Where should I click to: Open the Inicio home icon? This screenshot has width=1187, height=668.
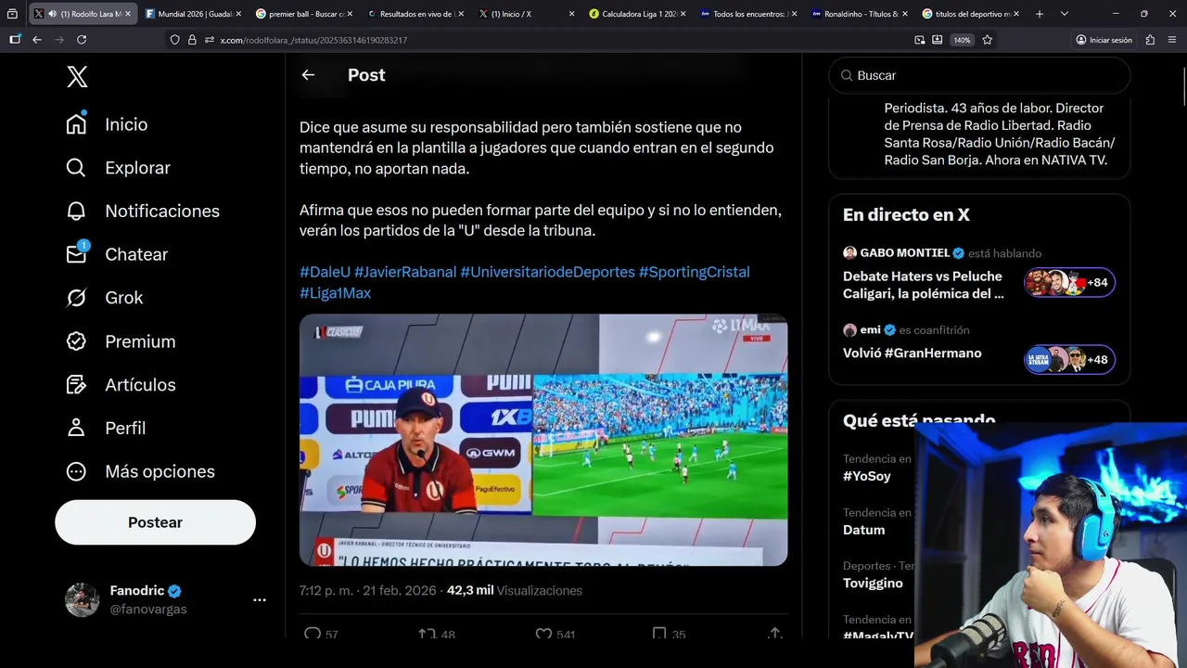click(x=76, y=123)
